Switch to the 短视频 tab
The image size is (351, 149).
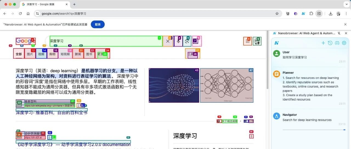tap(65, 54)
